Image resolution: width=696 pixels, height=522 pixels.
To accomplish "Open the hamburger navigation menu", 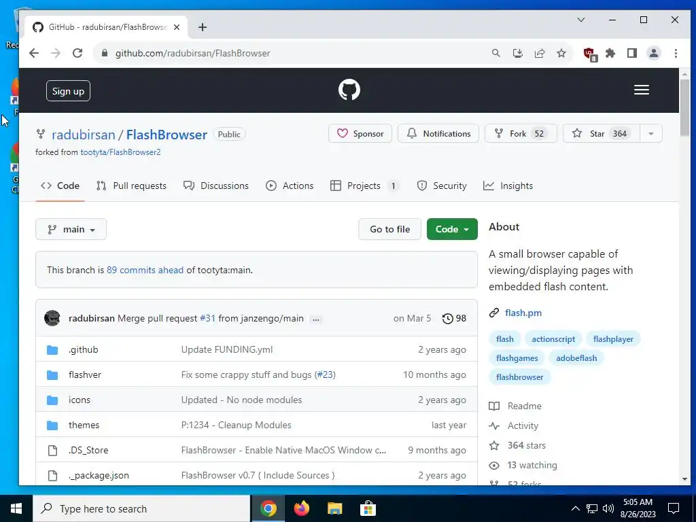I will [x=642, y=90].
